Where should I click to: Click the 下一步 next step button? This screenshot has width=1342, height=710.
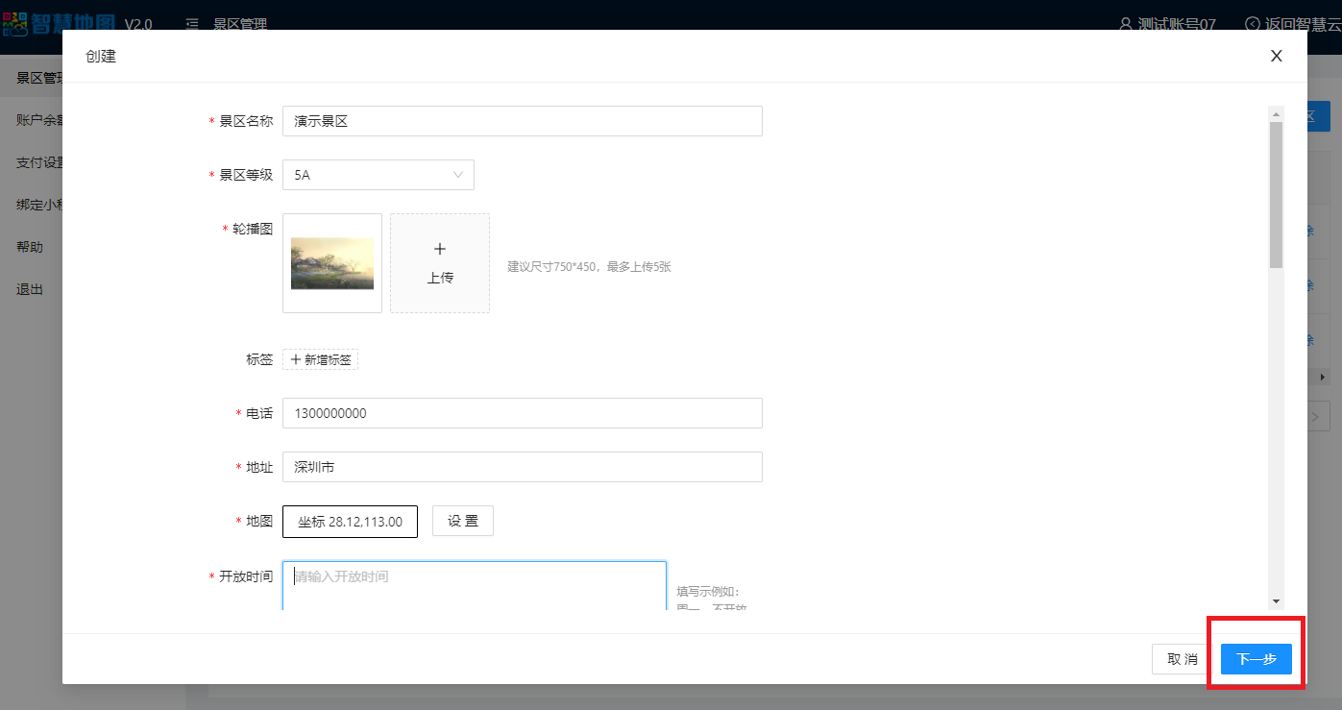(1256, 659)
